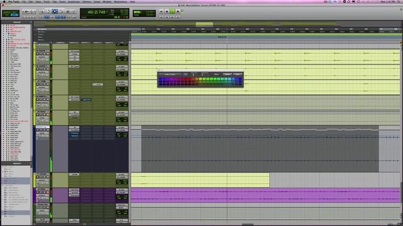Open the Track menu
This screenshot has width=403, height=226.
click(x=47, y=1)
